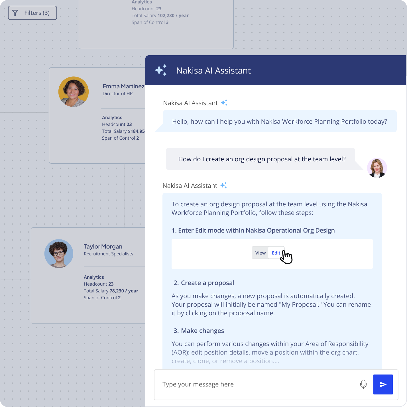Click the filter funnel icon
The height and width of the screenshot is (407, 407).
pyautogui.click(x=15, y=13)
